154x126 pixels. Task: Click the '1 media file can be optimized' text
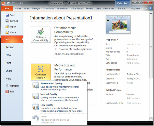click(76, 49)
